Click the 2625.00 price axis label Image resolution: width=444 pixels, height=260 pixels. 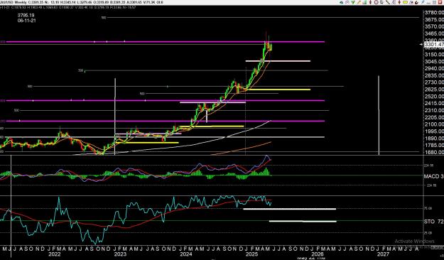pos(434,90)
